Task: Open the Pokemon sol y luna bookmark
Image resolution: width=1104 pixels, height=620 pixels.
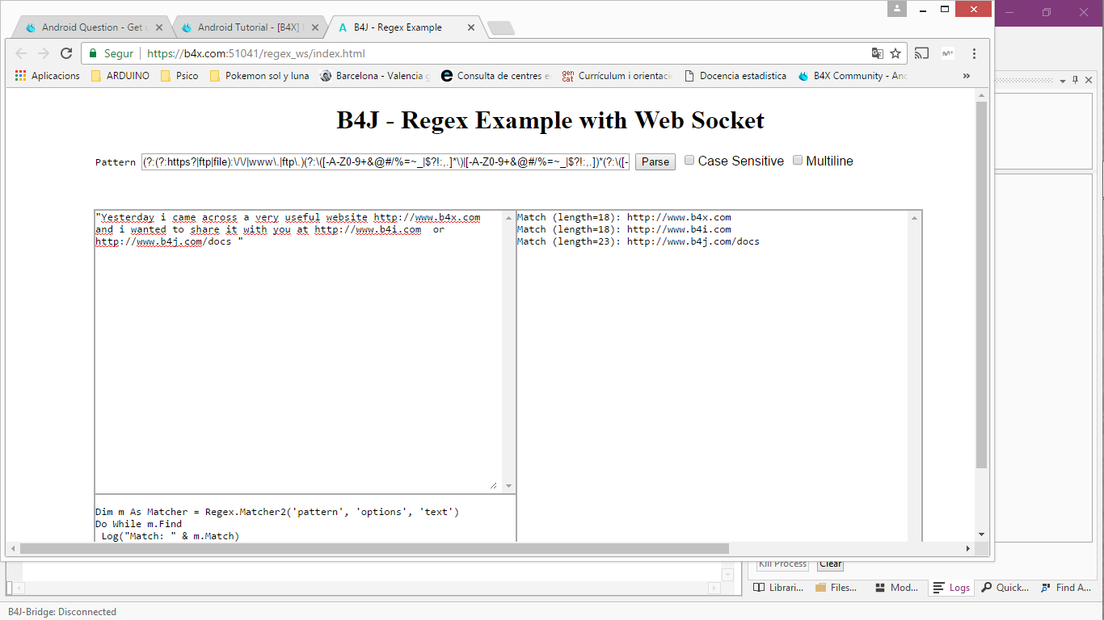Action: click(259, 76)
